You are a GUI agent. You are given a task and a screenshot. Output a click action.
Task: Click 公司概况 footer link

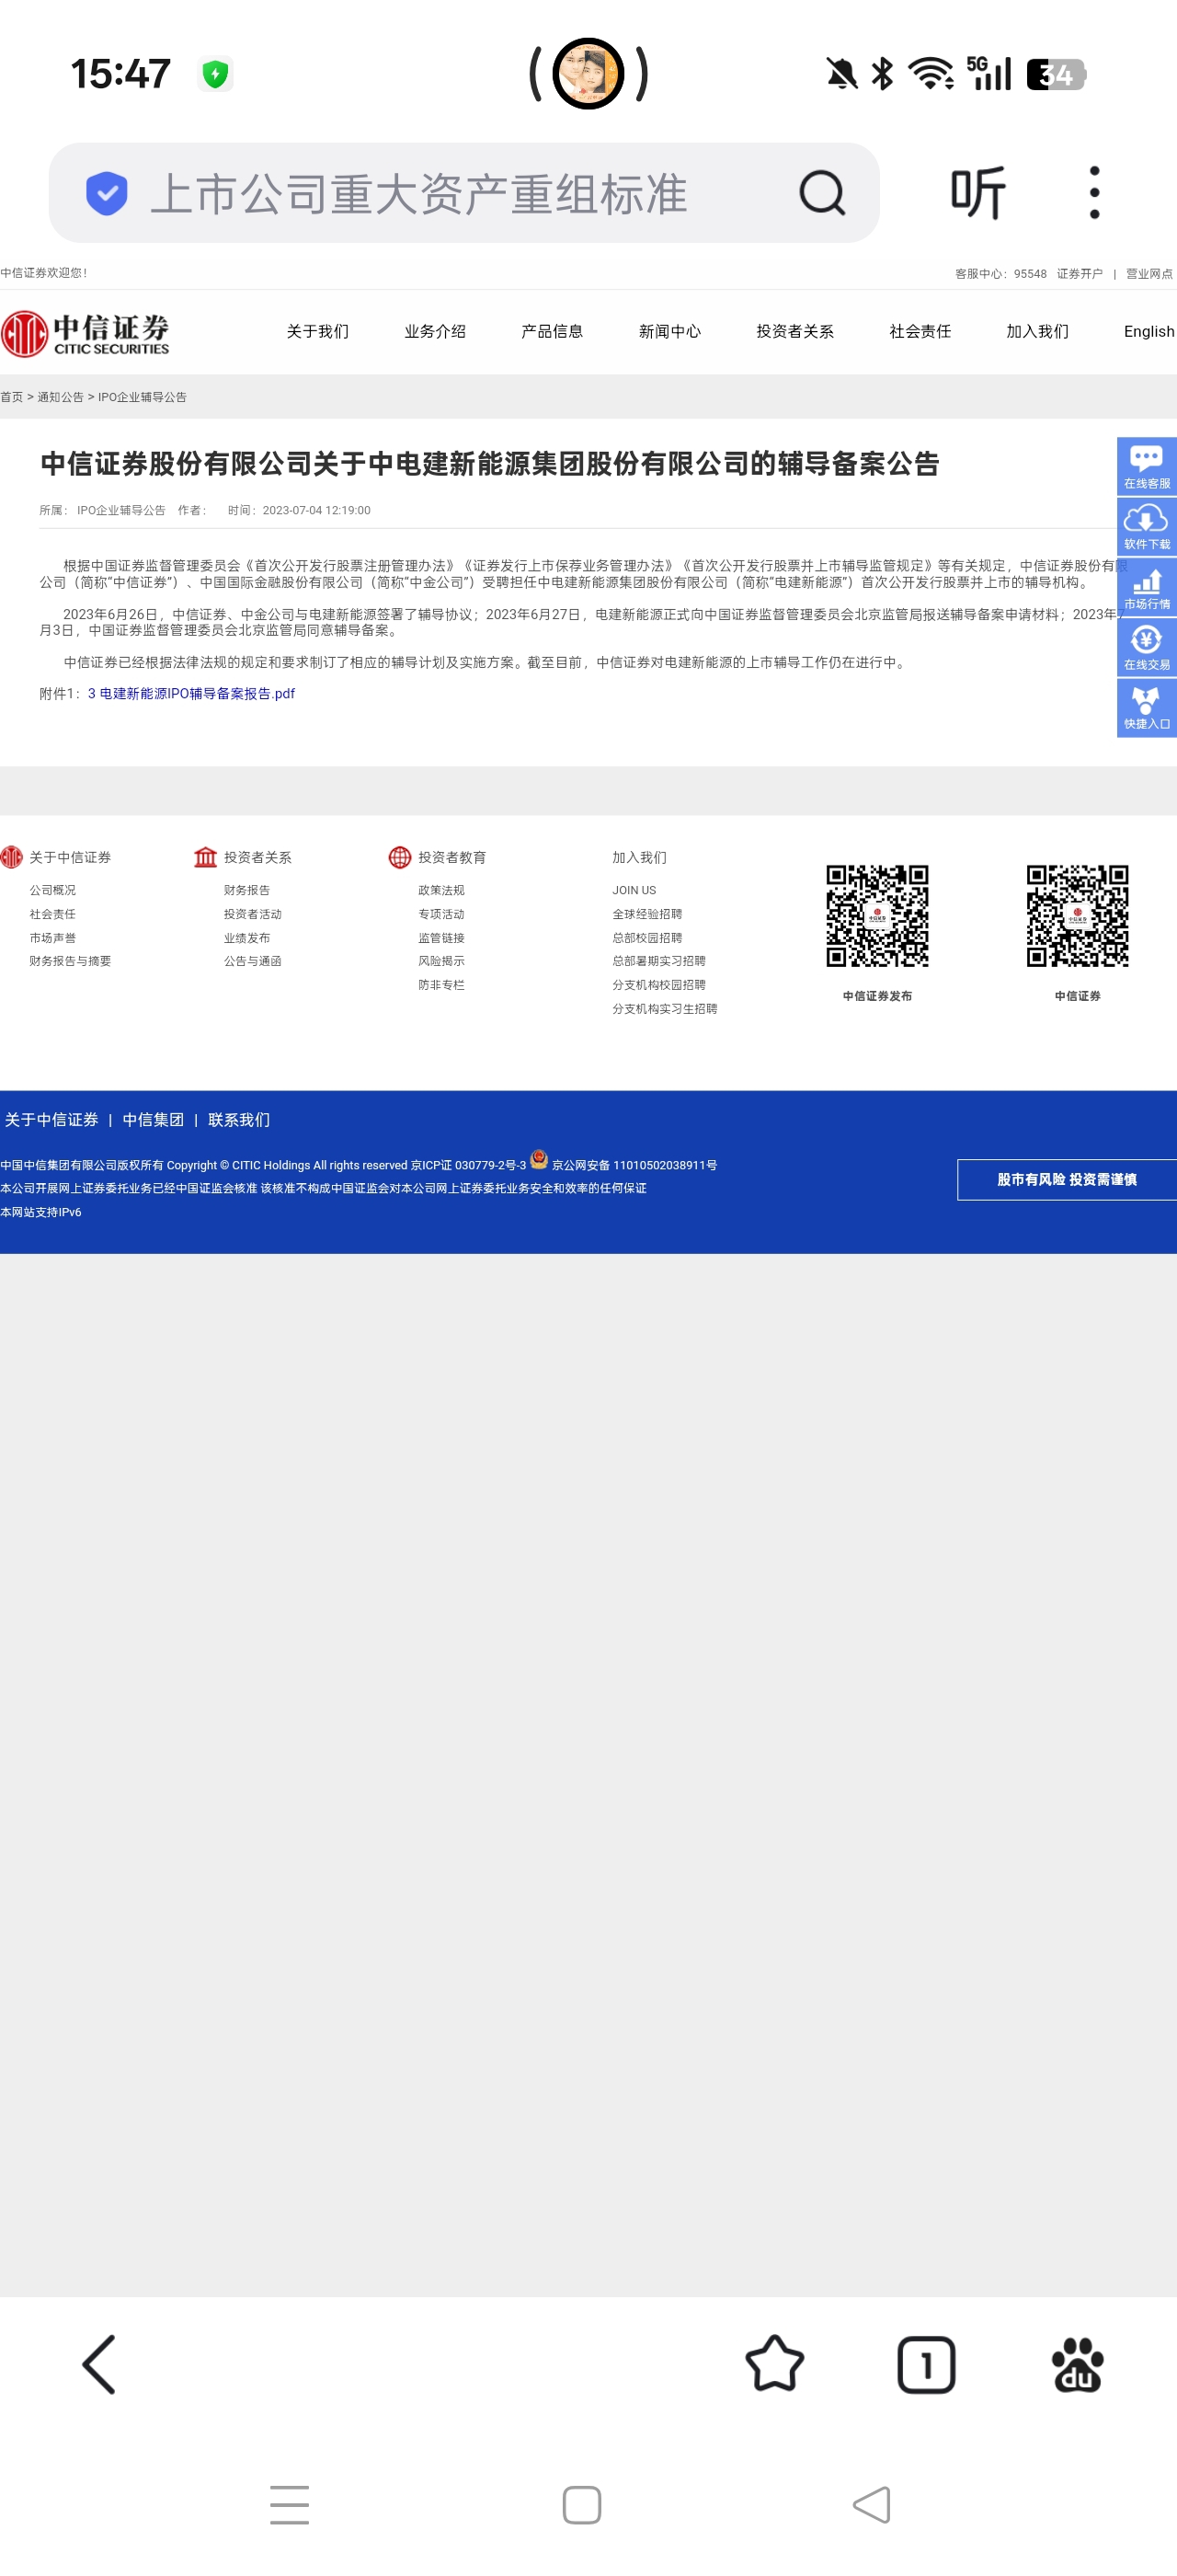(x=52, y=890)
